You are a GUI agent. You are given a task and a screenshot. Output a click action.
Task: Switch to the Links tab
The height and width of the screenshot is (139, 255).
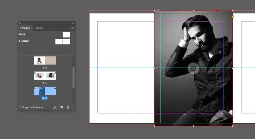click(x=39, y=28)
